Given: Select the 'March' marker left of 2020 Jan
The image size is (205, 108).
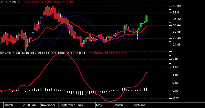Looking at the screenshot, I should [8, 105].
